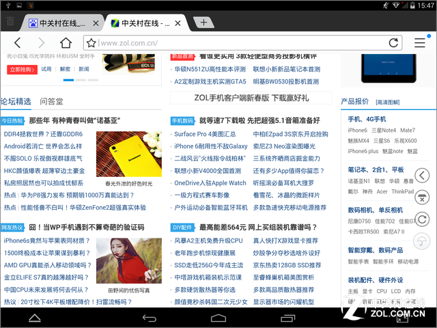The width and height of the screenshot is (437, 328).
Task: Open 京东热卖128GB SSD推荐 link
Action: (x=287, y=265)
